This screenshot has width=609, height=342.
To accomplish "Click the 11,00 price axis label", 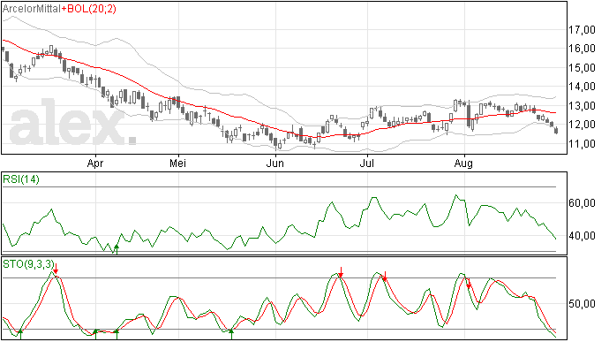I will 583,143.
